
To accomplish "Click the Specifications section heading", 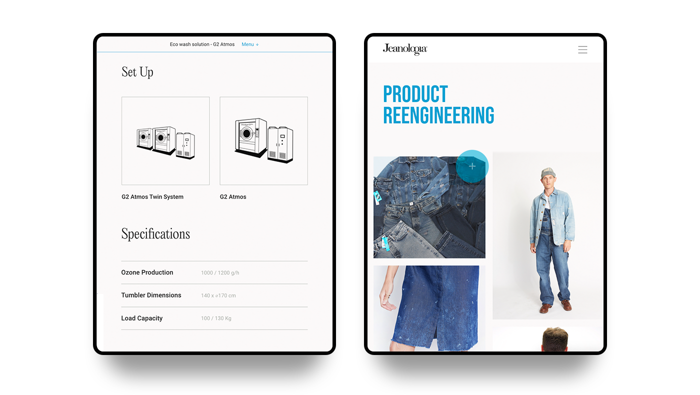I will [x=155, y=234].
